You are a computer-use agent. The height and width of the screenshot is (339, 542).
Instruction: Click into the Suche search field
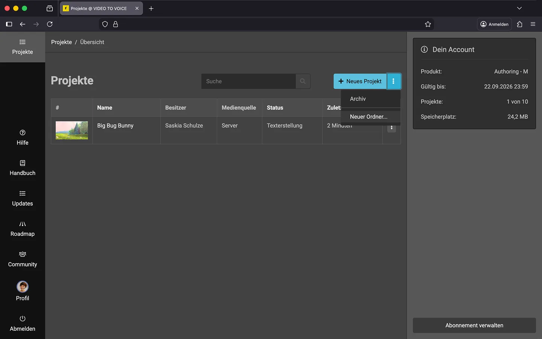point(248,81)
